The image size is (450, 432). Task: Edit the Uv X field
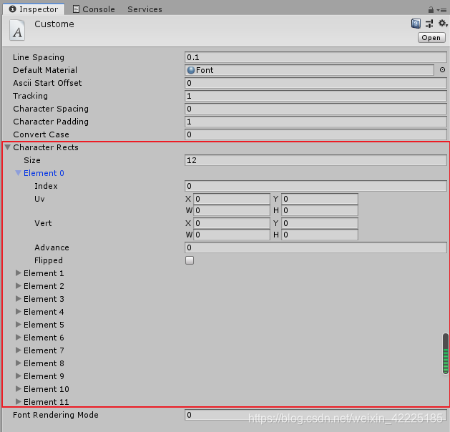pyautogui.click(x=232, y=199)
